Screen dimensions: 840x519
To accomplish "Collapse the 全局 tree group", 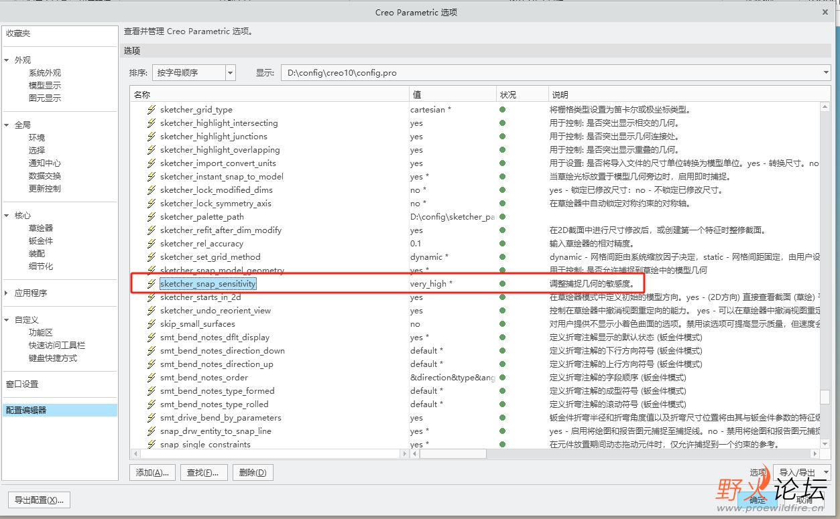I will click(x=7, y=125).
